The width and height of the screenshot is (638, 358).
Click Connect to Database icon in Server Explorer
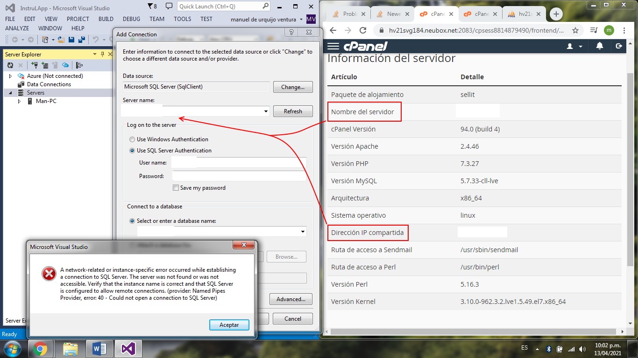click(x=35, y=65)
